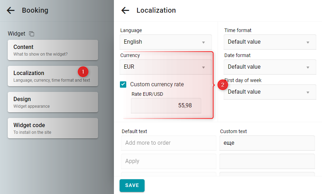Click the back arrow beside Localization

(x=125, y=10)
